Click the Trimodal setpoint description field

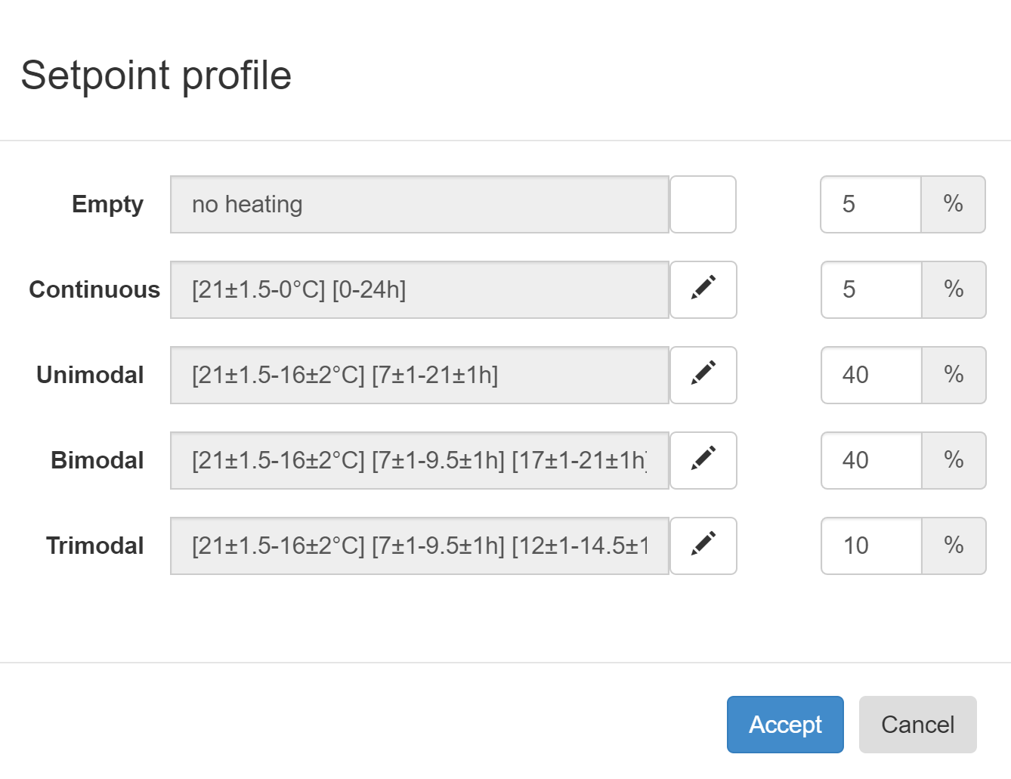click(x=419, y=546)
